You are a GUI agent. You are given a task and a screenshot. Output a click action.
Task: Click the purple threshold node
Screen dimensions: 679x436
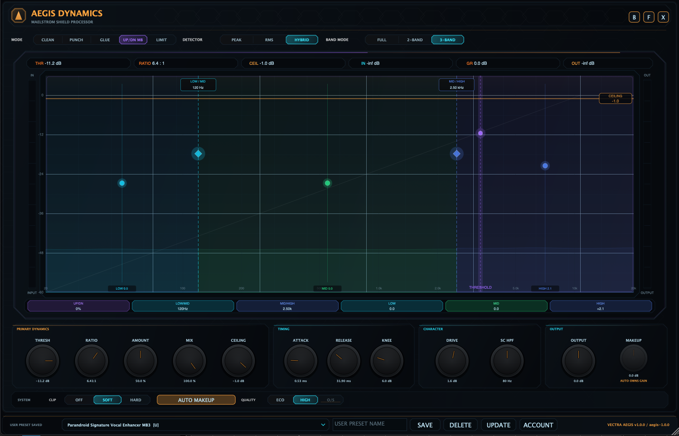(480, 133)
